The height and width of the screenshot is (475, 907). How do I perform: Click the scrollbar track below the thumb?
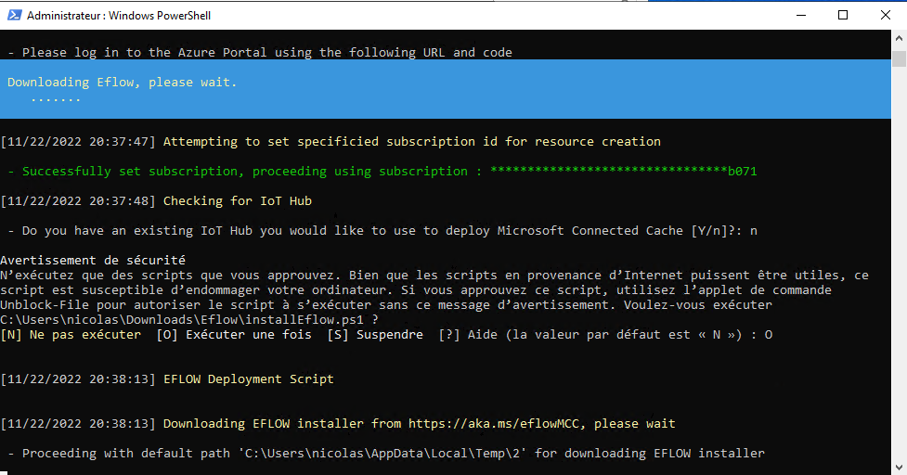tap(899, 278)
